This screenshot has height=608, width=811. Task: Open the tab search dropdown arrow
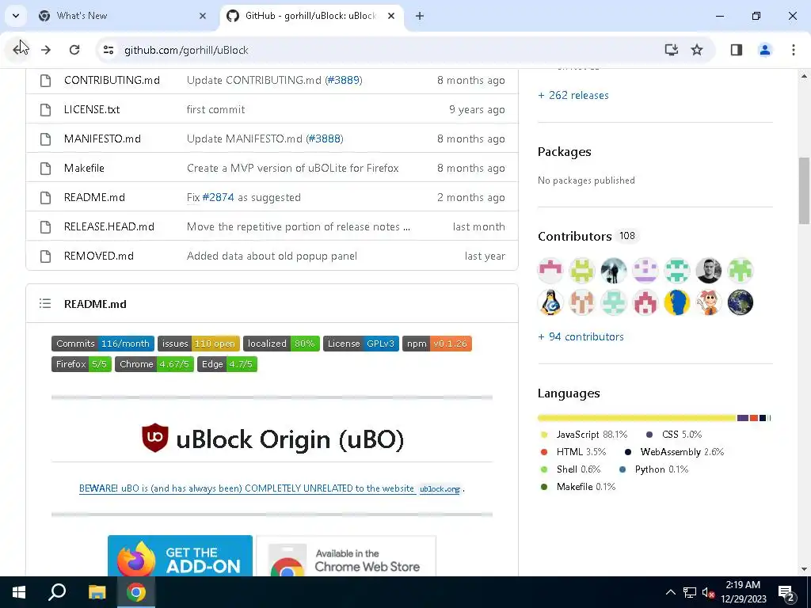click(16, 16)
